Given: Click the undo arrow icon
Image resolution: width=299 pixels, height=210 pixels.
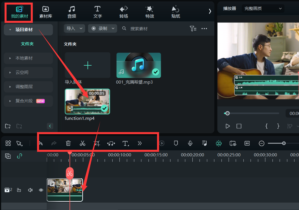Looking at the screenshot, I should pos(41,143).
